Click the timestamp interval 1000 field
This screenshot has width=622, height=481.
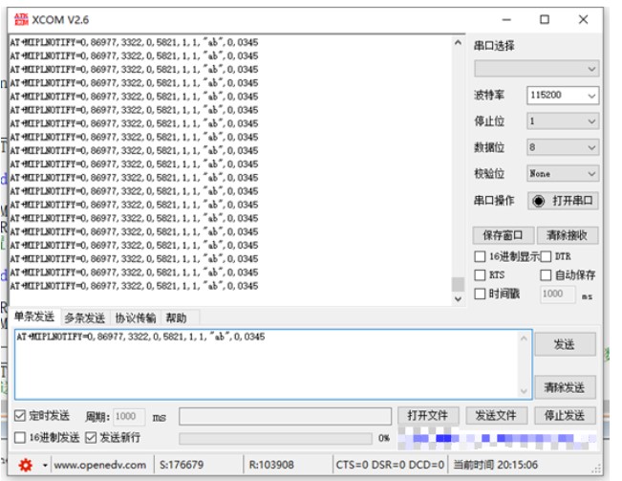(558, 295)
